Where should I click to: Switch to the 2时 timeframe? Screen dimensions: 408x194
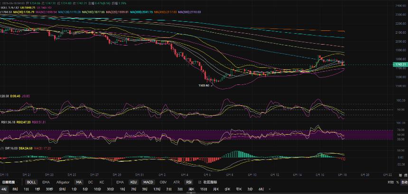click(133, 189)
